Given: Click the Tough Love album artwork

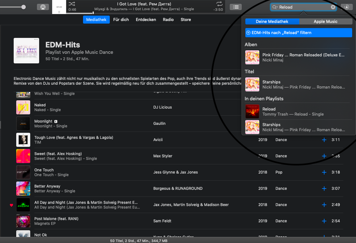Looking at the screenshot, I should [23, 140].
